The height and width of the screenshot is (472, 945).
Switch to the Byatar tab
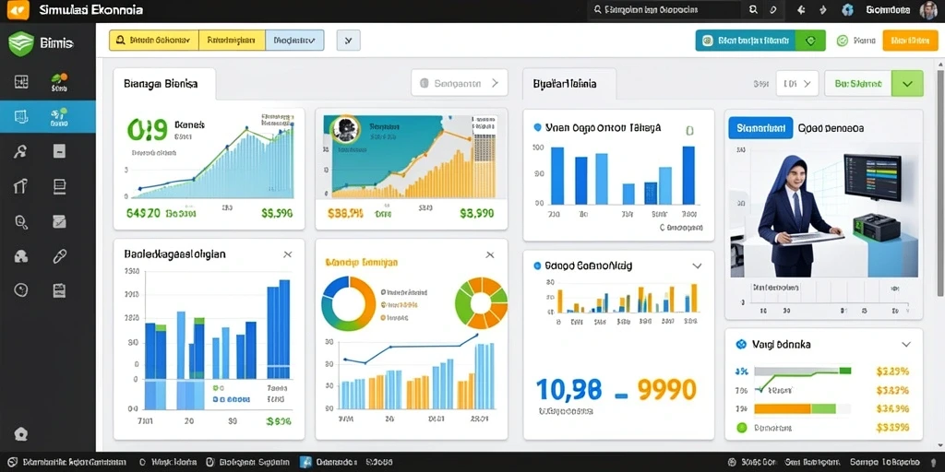(x=569, y=84)
